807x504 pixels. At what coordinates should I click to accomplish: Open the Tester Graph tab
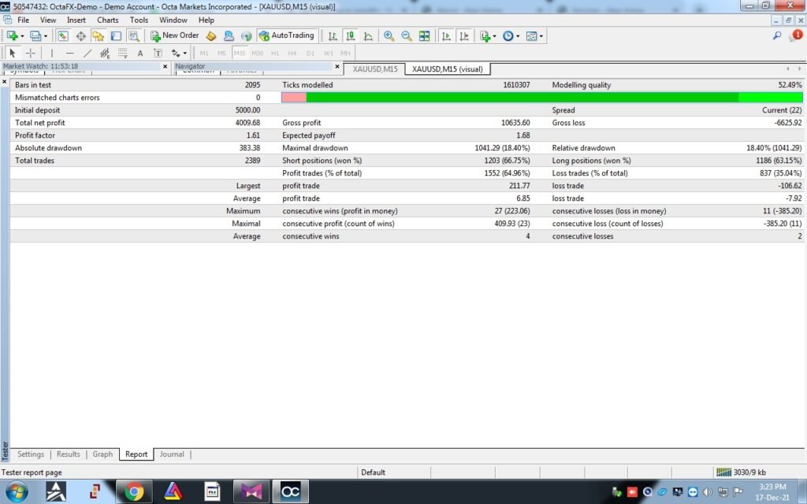pos(102,454)
